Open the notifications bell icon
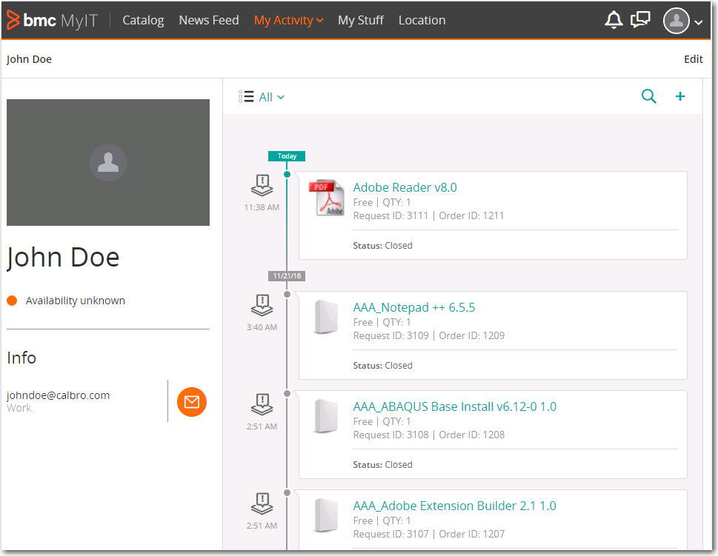 coord(614,20)
